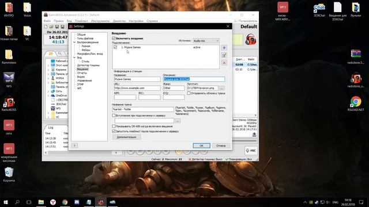The width and height of the screenshot is (369, 207).
Task: Browse for the station logo file
Action: 221,88
